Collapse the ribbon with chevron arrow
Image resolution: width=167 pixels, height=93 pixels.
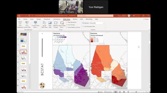coord(149,30)
